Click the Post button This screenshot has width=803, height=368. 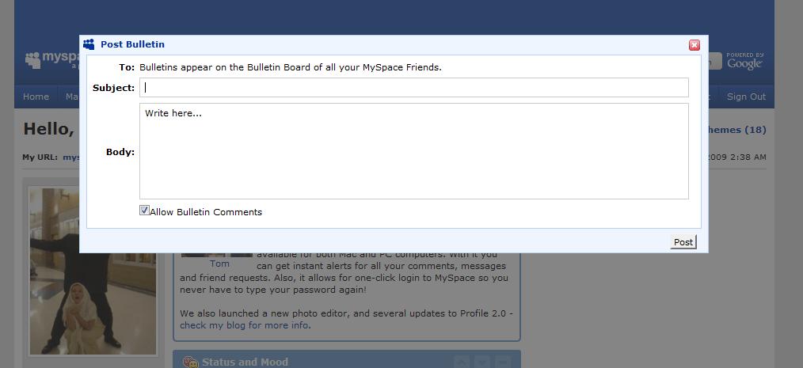pos(683,242)
